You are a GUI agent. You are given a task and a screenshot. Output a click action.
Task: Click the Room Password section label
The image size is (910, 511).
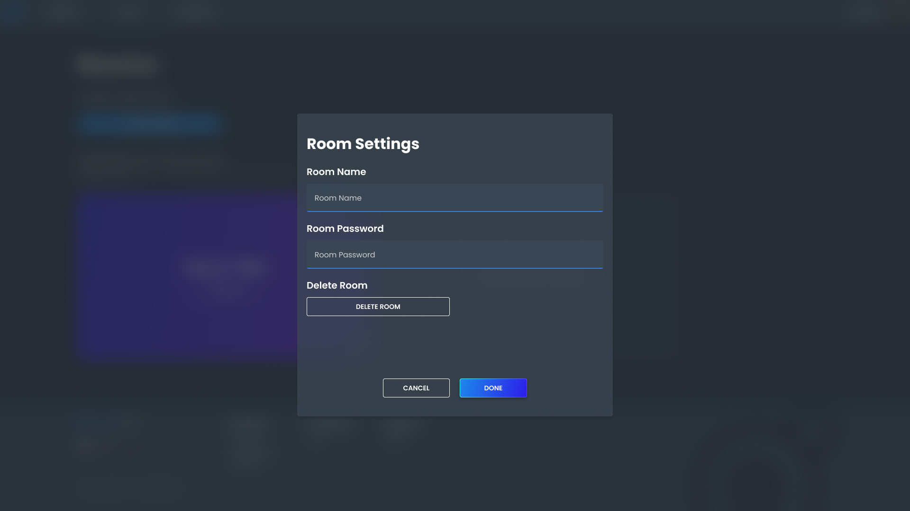pyautogui.click(x=345, y=229)
